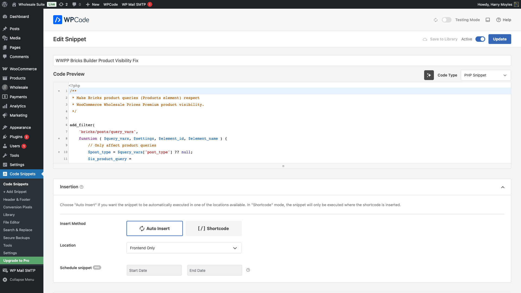Click the Save to Library link
Image resolution: width=521 pixels, height=293 pixels.
click(443, 39)
